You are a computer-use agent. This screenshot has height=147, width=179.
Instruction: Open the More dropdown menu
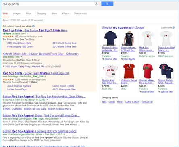tap(66, 14)
